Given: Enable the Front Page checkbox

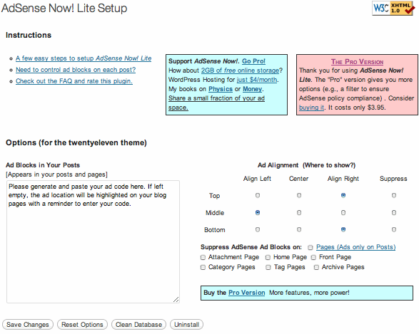Looking at the screenshot, I should click(314, 257).
